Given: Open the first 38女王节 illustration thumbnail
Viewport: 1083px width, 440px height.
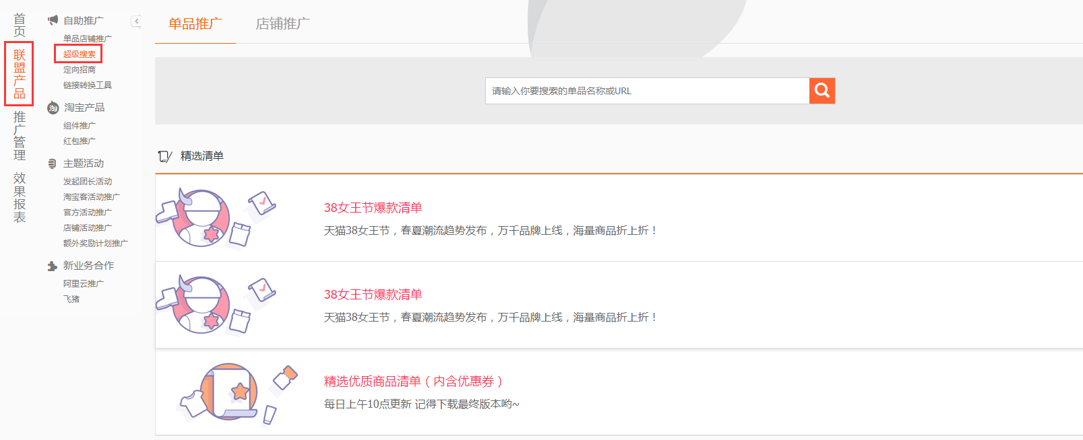Looking at the screenshot, I should click(x=216, y=218).
